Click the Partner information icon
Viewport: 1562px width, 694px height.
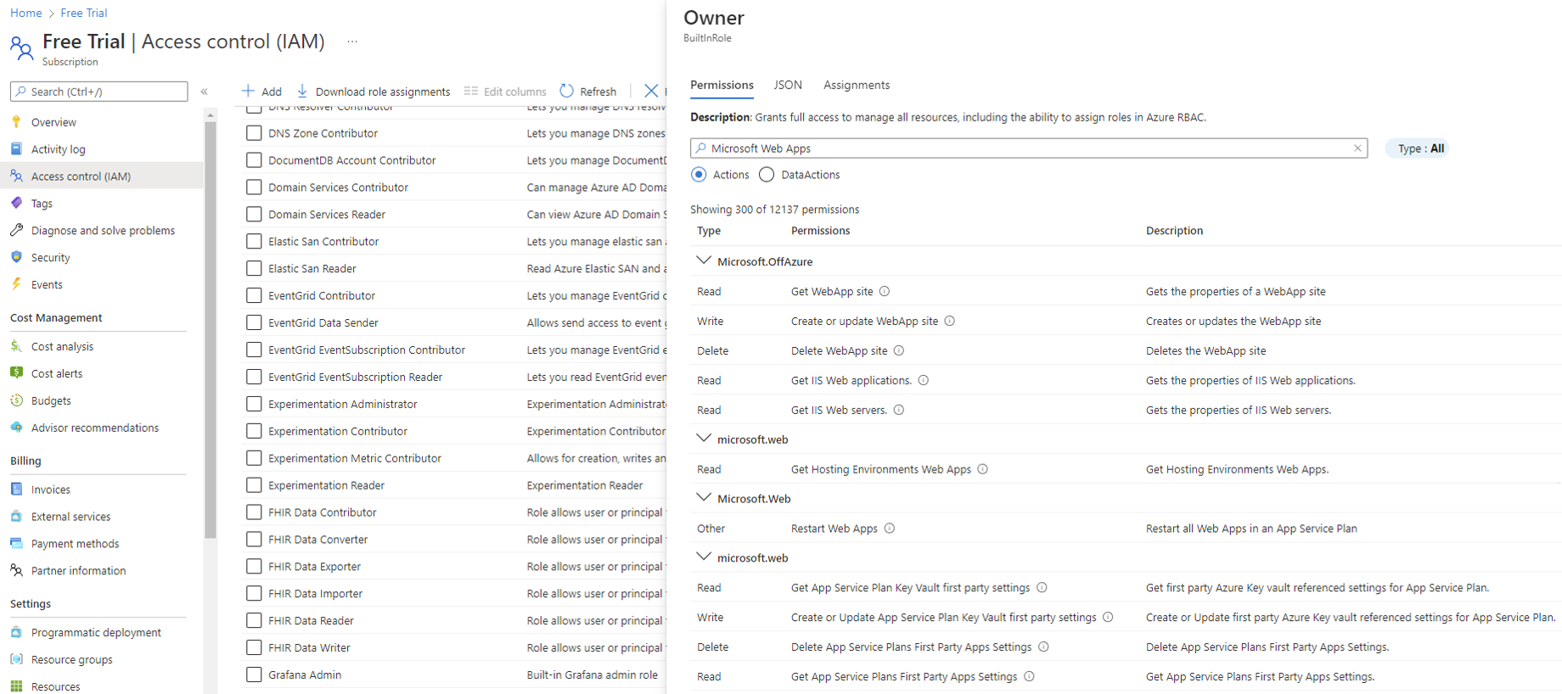click(x=16, y=570)
